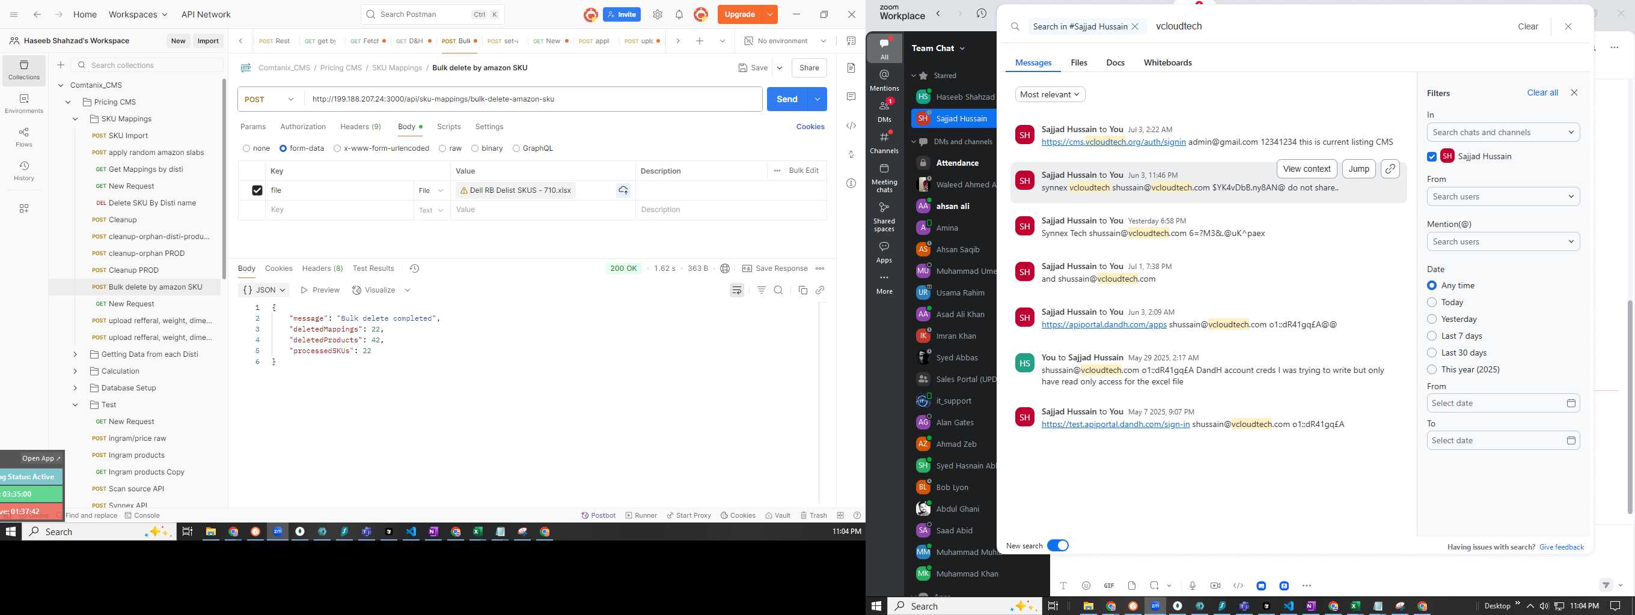Select Last 7 days date filter
The height and width of the screenshot is (615, 1635).
click(1432, 336)
